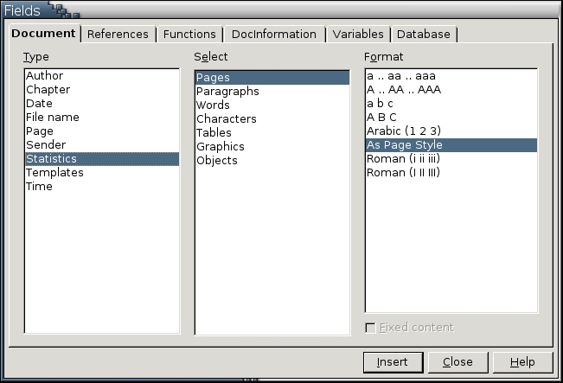Switch to the References tab

click(x=118, y=34)
